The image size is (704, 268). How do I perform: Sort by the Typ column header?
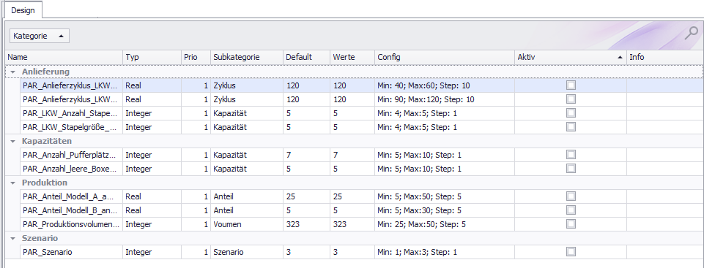coord(152,57)
